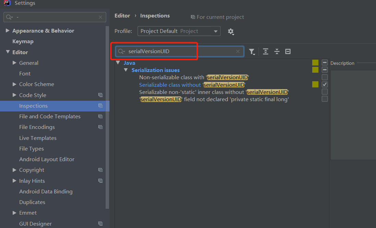Collapse the Editor section
The image size is (376, 228).
click(8, 52)
